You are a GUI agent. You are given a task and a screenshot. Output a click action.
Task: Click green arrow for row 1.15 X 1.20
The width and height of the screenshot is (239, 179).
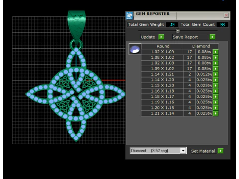pyautogui.click(x=216, y=86)
